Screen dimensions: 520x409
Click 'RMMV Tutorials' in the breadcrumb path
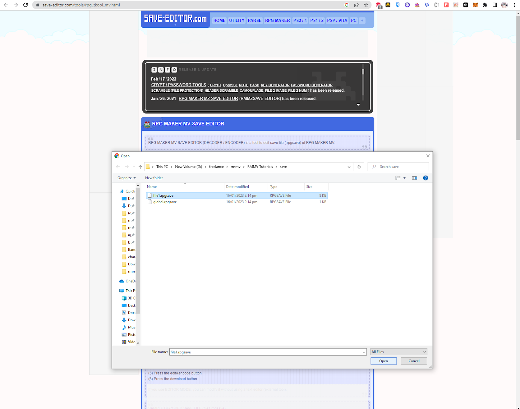pyautogui.click(x=260, y=167)
